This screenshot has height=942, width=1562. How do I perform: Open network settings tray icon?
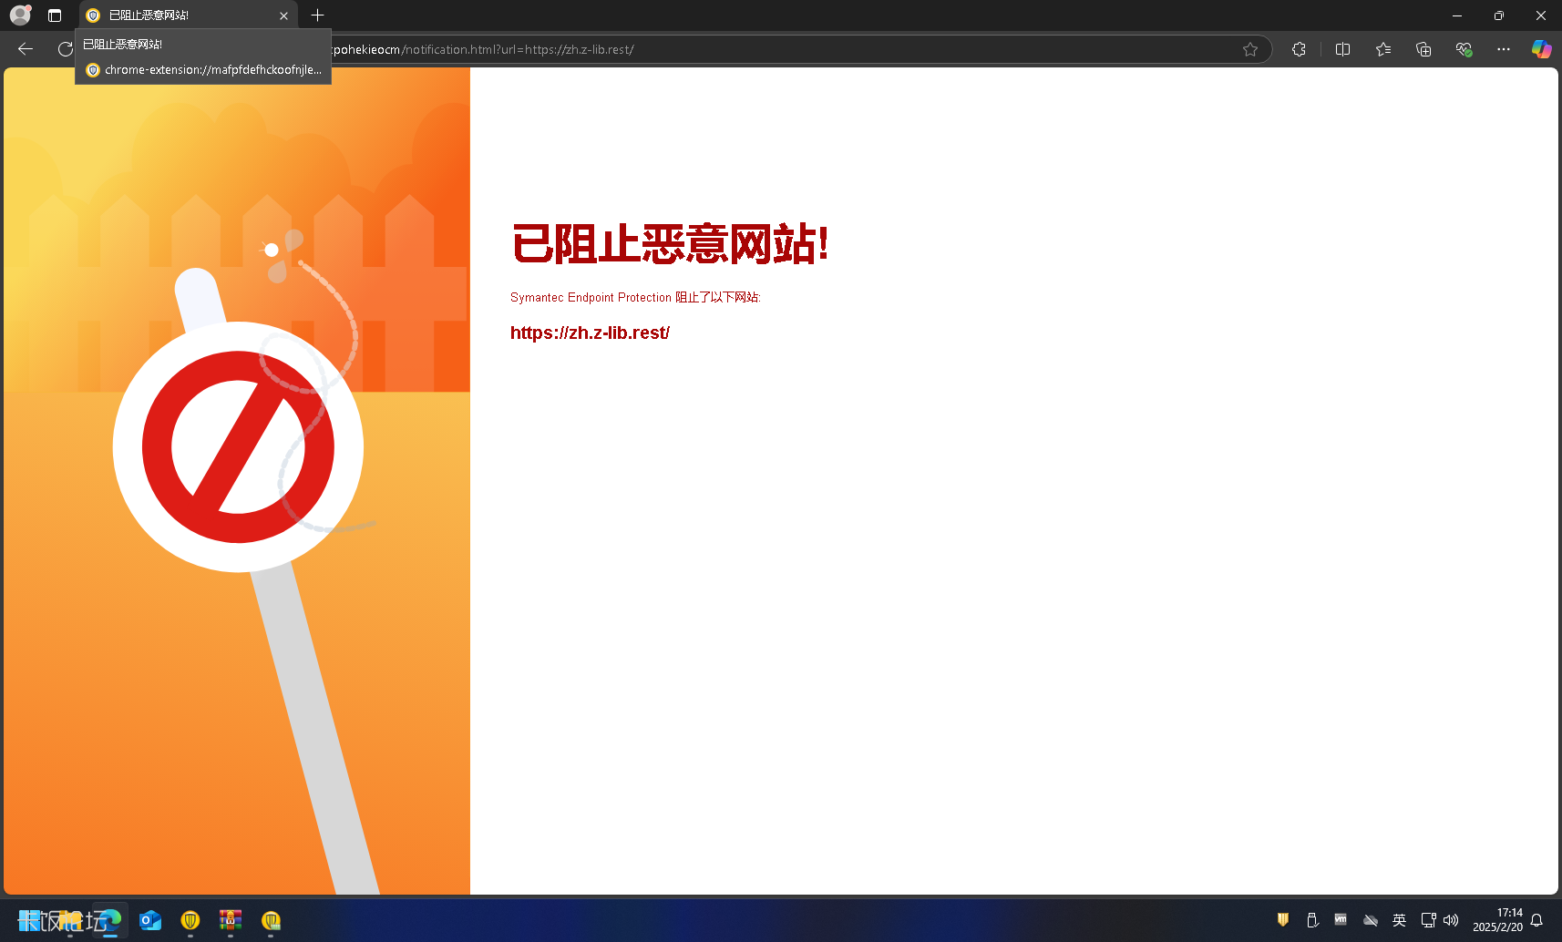(x=1428, y=920)
